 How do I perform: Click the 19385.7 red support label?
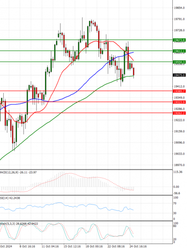[179, 91]
